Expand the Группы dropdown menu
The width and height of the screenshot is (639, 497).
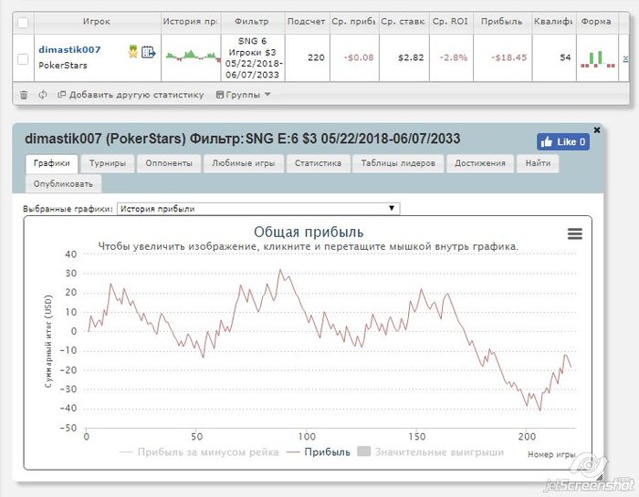coord(244,95)
